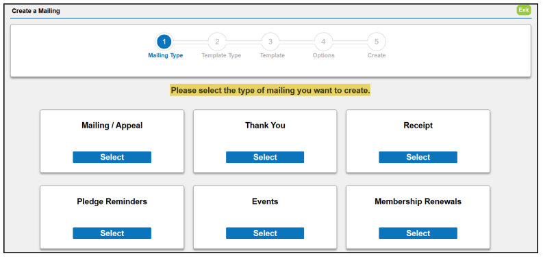Pick the Receipt mailing Select button

point(418,157)
